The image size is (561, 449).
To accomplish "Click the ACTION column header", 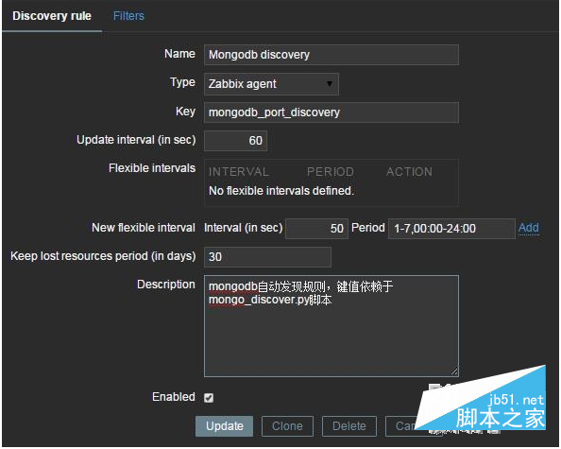I will (x=409, y=172).
